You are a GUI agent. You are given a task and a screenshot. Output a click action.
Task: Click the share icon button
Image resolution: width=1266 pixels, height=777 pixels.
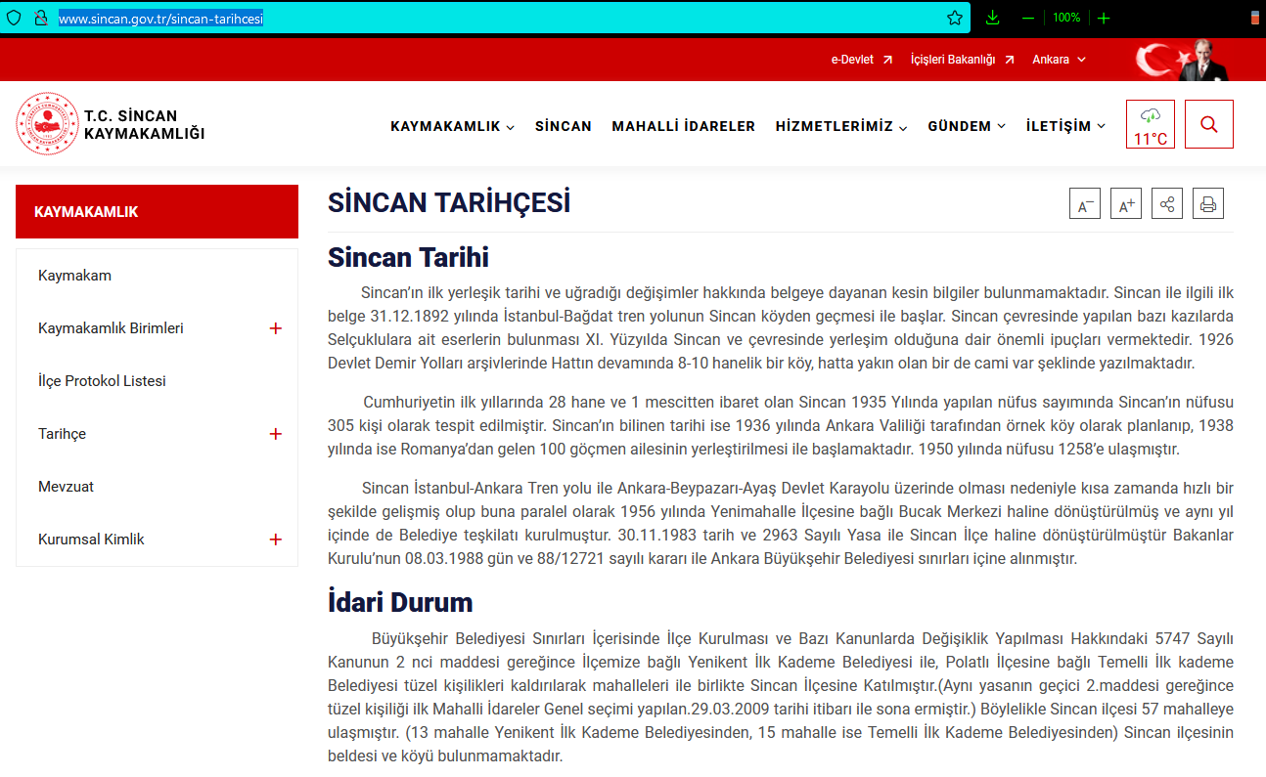click(x=1167, y=204)
